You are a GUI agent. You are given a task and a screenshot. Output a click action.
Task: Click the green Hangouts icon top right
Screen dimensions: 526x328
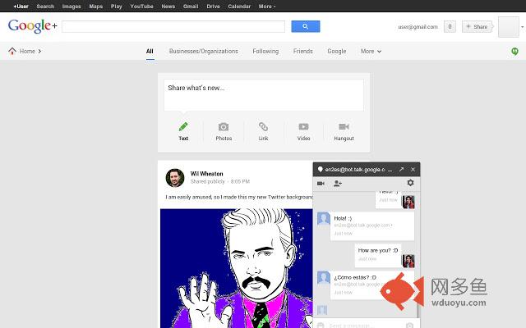click(x=514, y=51)
